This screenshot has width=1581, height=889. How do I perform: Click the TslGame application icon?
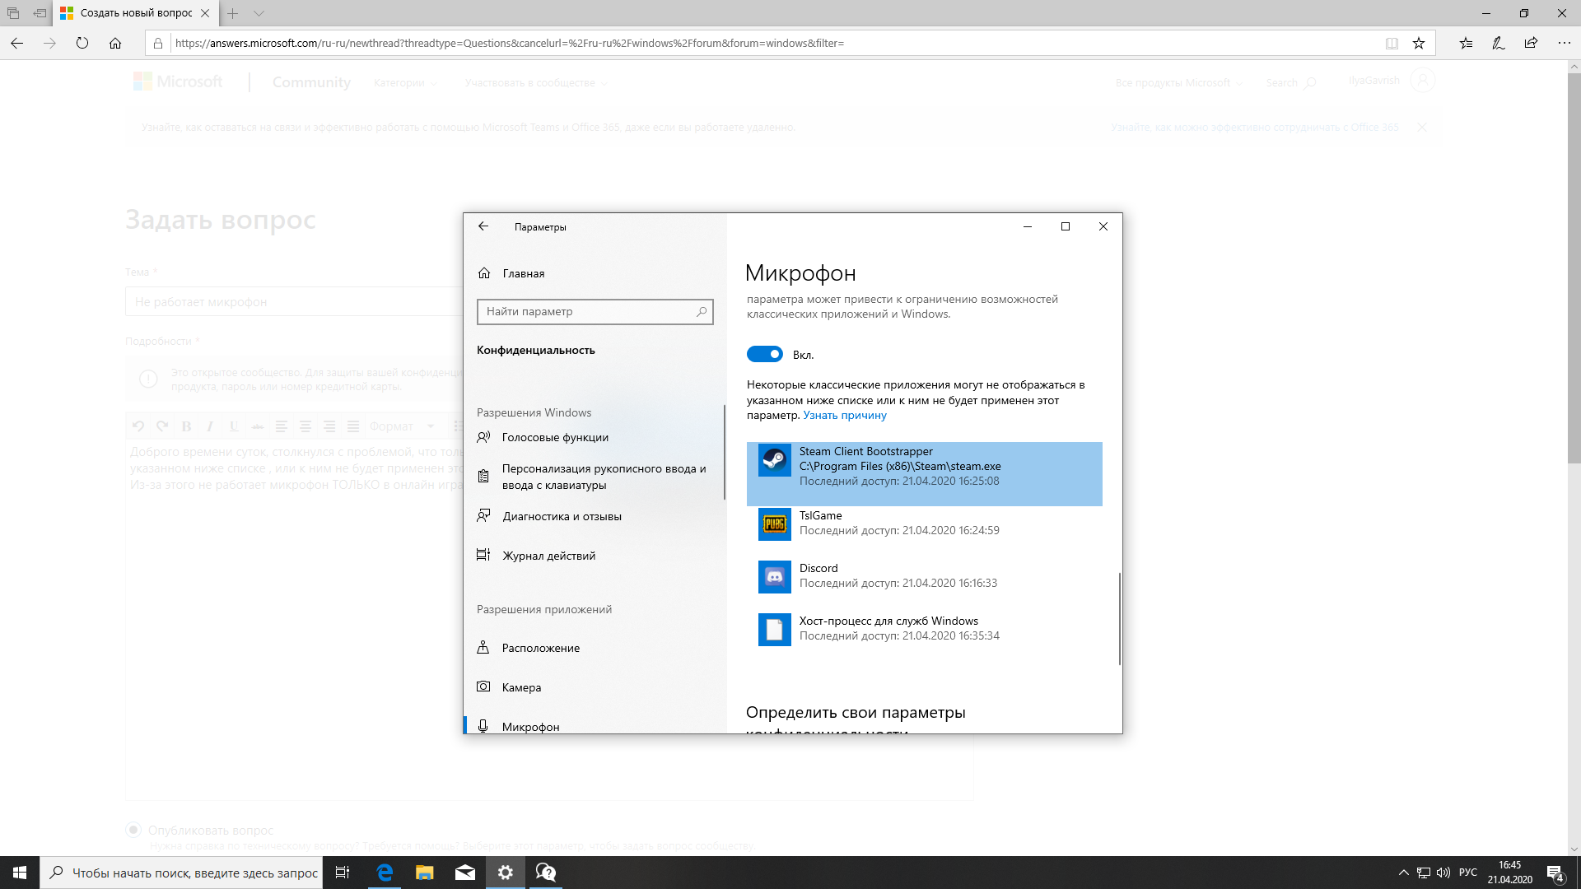click(773, 524)
